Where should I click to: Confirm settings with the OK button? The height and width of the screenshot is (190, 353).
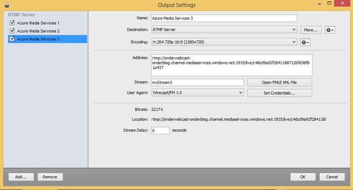[x=303, y=177]
